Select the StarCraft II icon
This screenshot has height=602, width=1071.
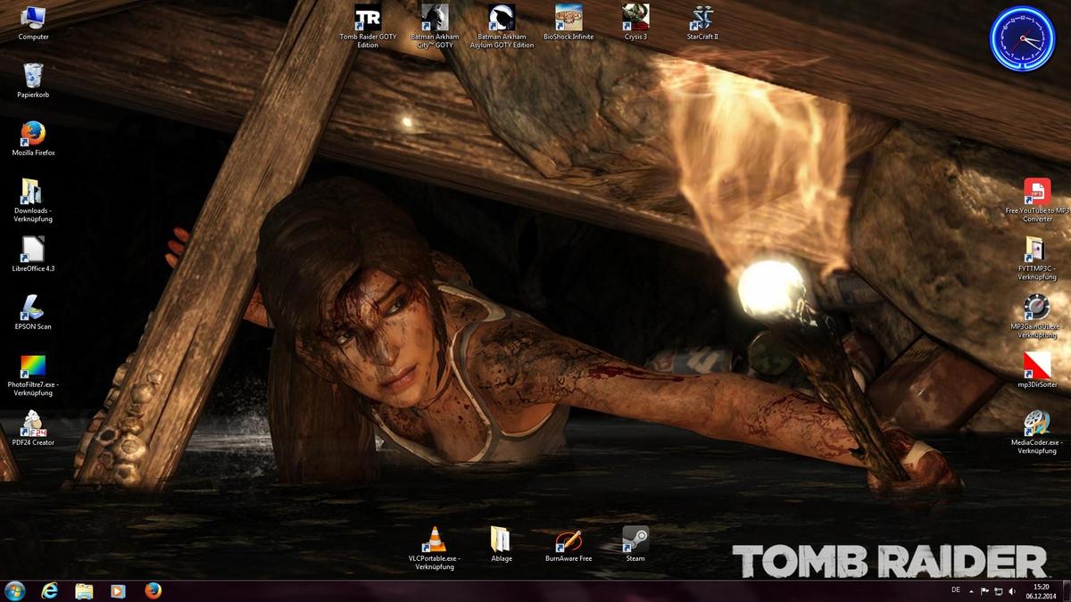tap(702, 19)
